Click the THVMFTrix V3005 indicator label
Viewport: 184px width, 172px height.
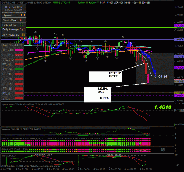(53, 139)
